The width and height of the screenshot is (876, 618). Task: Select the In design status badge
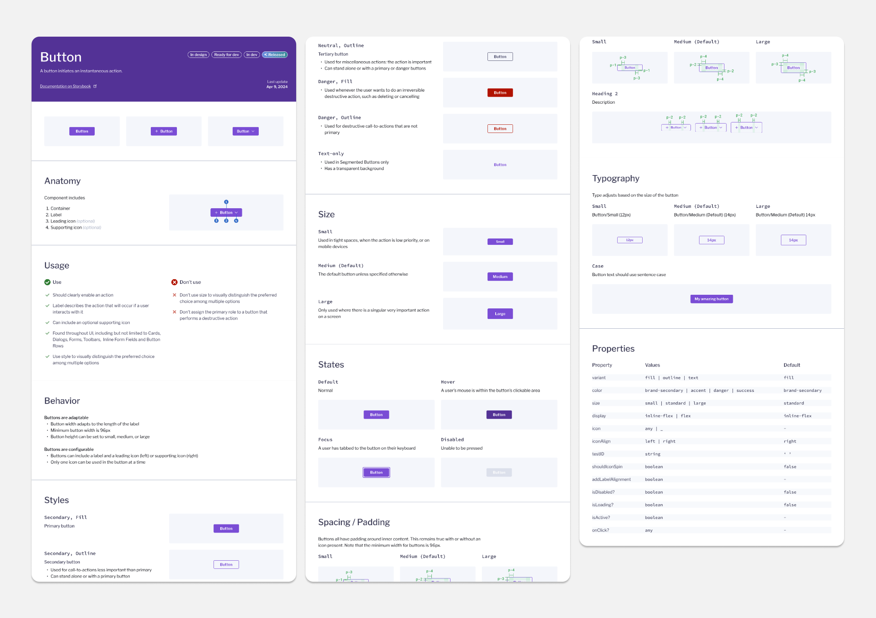[x=198, y=55]
